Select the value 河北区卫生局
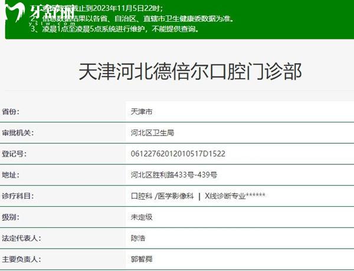Screen dimensions: 354x271 tap(152, 133)
